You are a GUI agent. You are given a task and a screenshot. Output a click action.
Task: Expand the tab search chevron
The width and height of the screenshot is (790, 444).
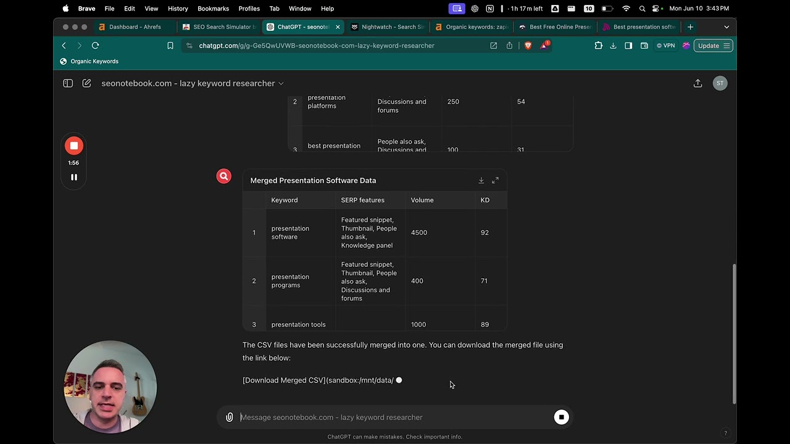coord(726,27)
